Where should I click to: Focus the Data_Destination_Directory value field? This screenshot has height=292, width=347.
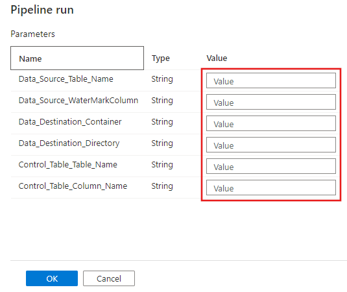pos(271,145)
